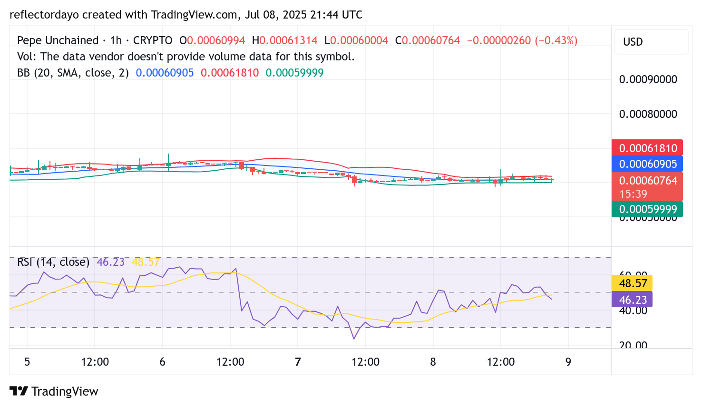702x408 pixels.
Task: Click the candle countdown timer 15:39
Action: pos(633,194)
